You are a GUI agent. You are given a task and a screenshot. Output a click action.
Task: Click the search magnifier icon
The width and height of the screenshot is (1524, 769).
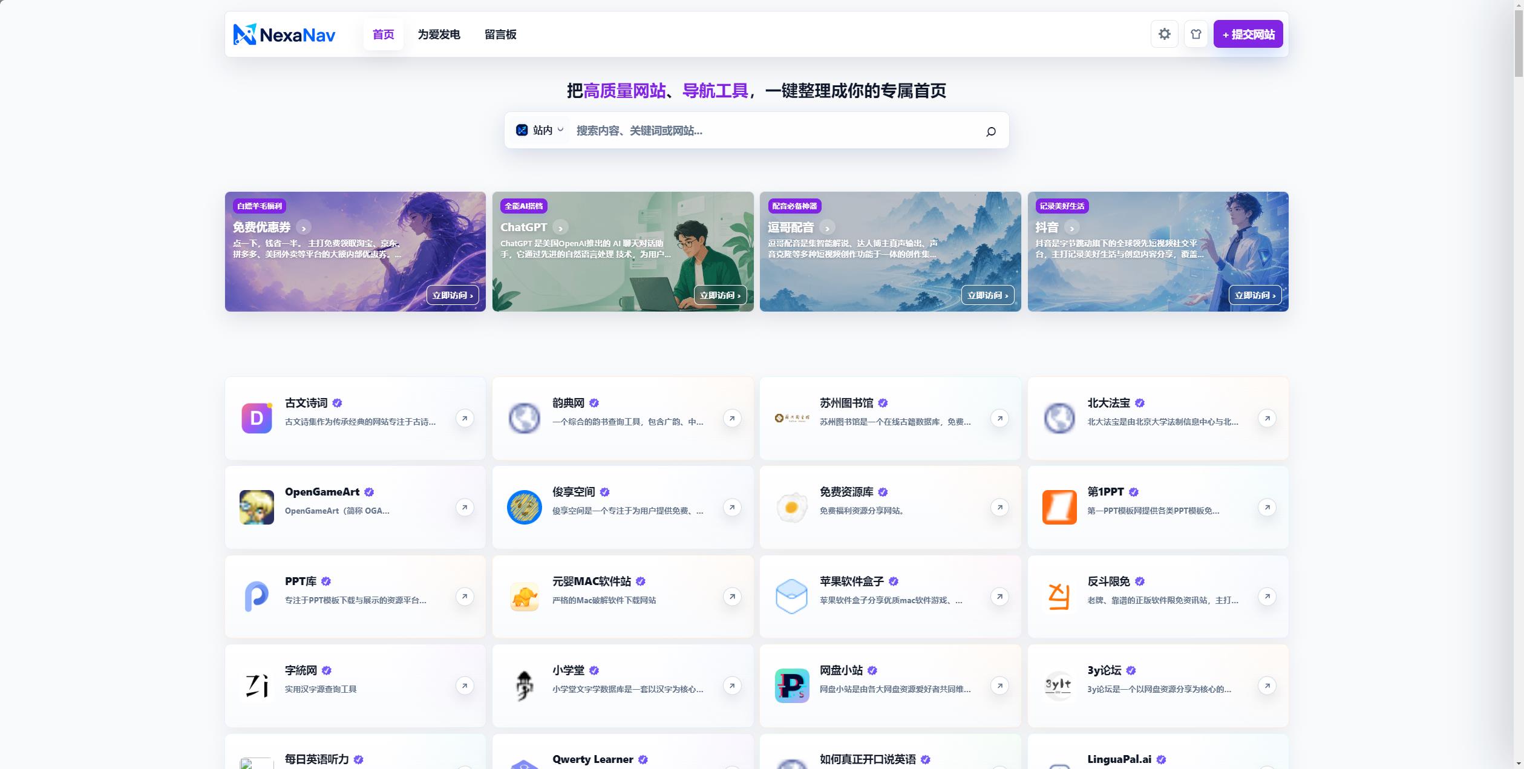pyautogui.click(x=990, y=131)
